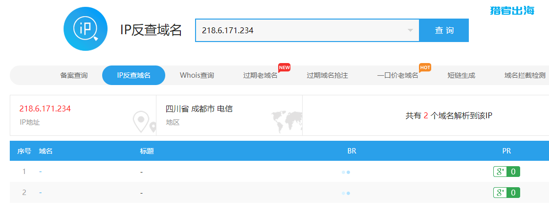549x217 pixels.
Task: Switch to the 备案查询 tab
Action: tap(74, 75)
